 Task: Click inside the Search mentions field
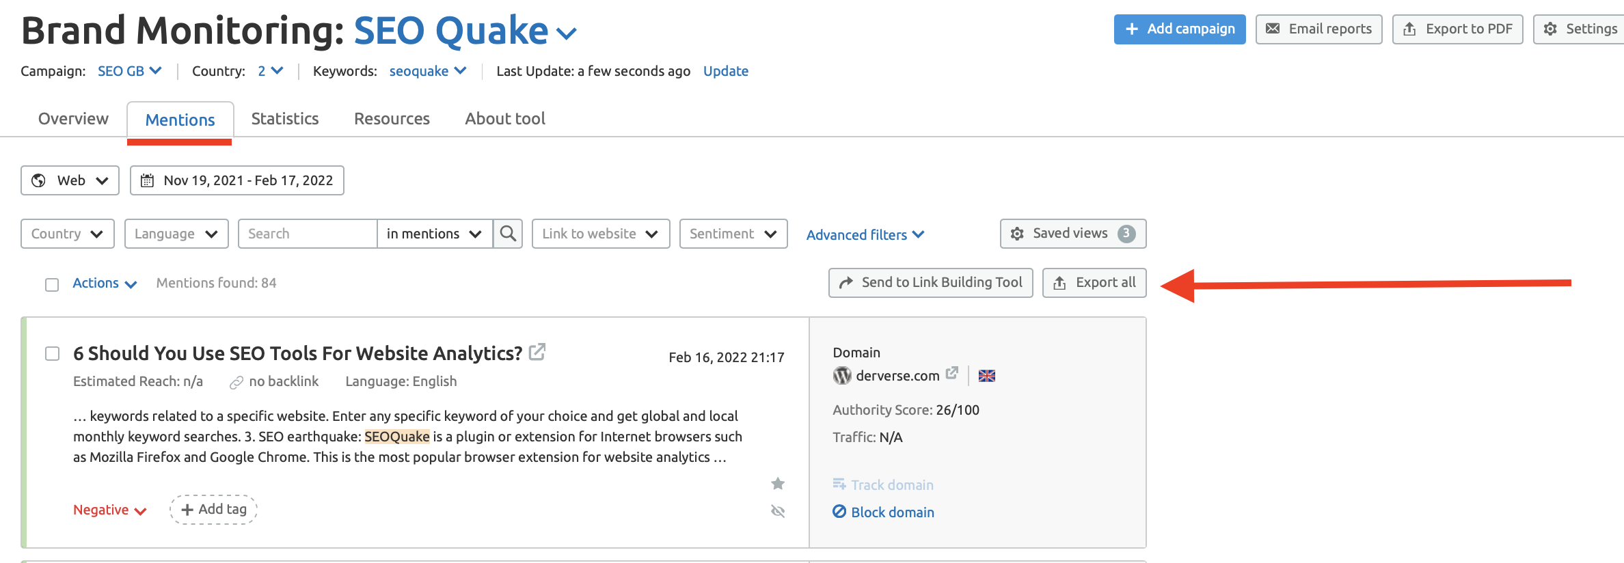pos(308,234)
